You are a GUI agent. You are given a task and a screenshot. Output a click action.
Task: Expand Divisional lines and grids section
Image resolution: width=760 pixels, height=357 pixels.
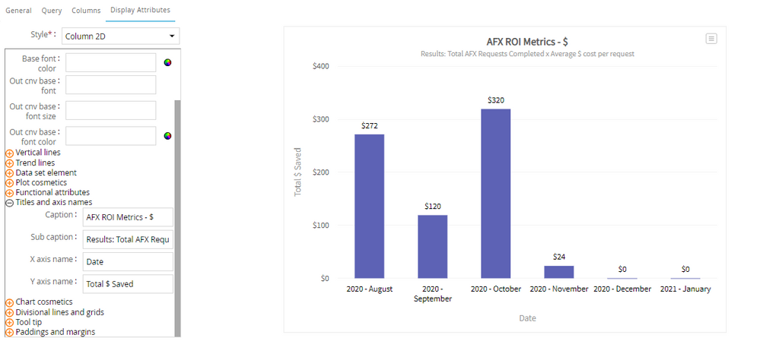(x=10, y=312)
